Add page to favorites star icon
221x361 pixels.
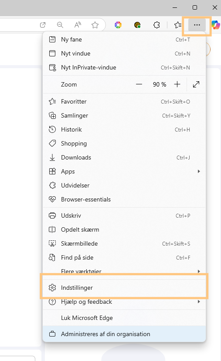coord(95,25)
